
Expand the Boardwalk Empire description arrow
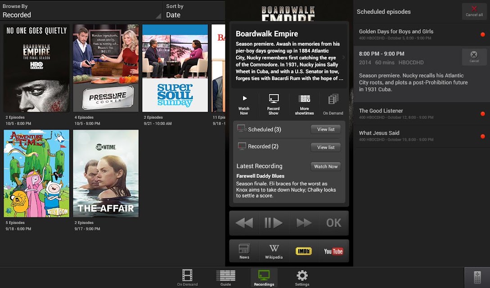point(343,57)
